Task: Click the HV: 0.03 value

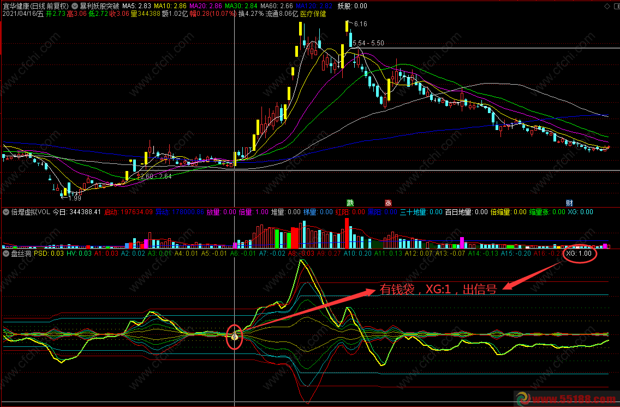Action: click(79, 253)
